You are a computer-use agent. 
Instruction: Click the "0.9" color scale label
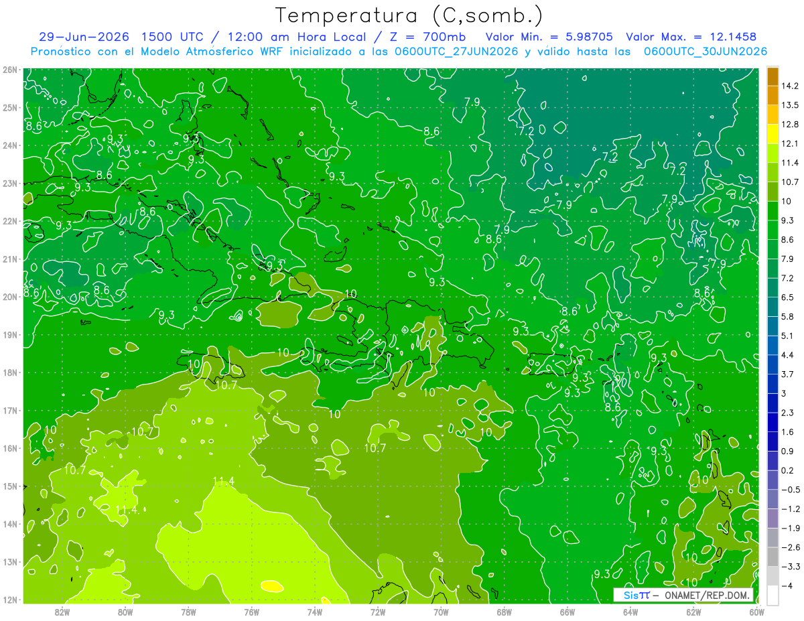[x=789, y=451]
